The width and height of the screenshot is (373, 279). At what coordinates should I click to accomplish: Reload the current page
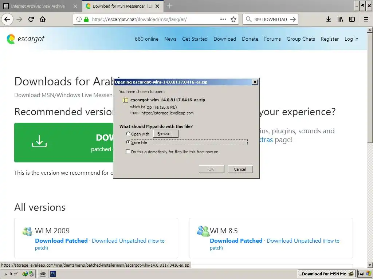point(31,19)
